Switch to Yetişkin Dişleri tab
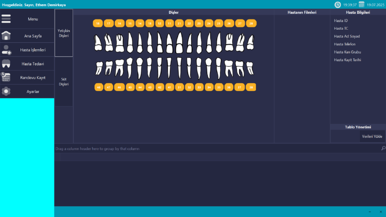Image resolution: width=386 pixels, height=217 pixels. tap(64, 33)
